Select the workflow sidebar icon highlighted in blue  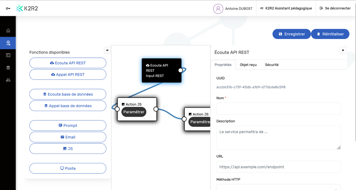click(x=8, y=43)
